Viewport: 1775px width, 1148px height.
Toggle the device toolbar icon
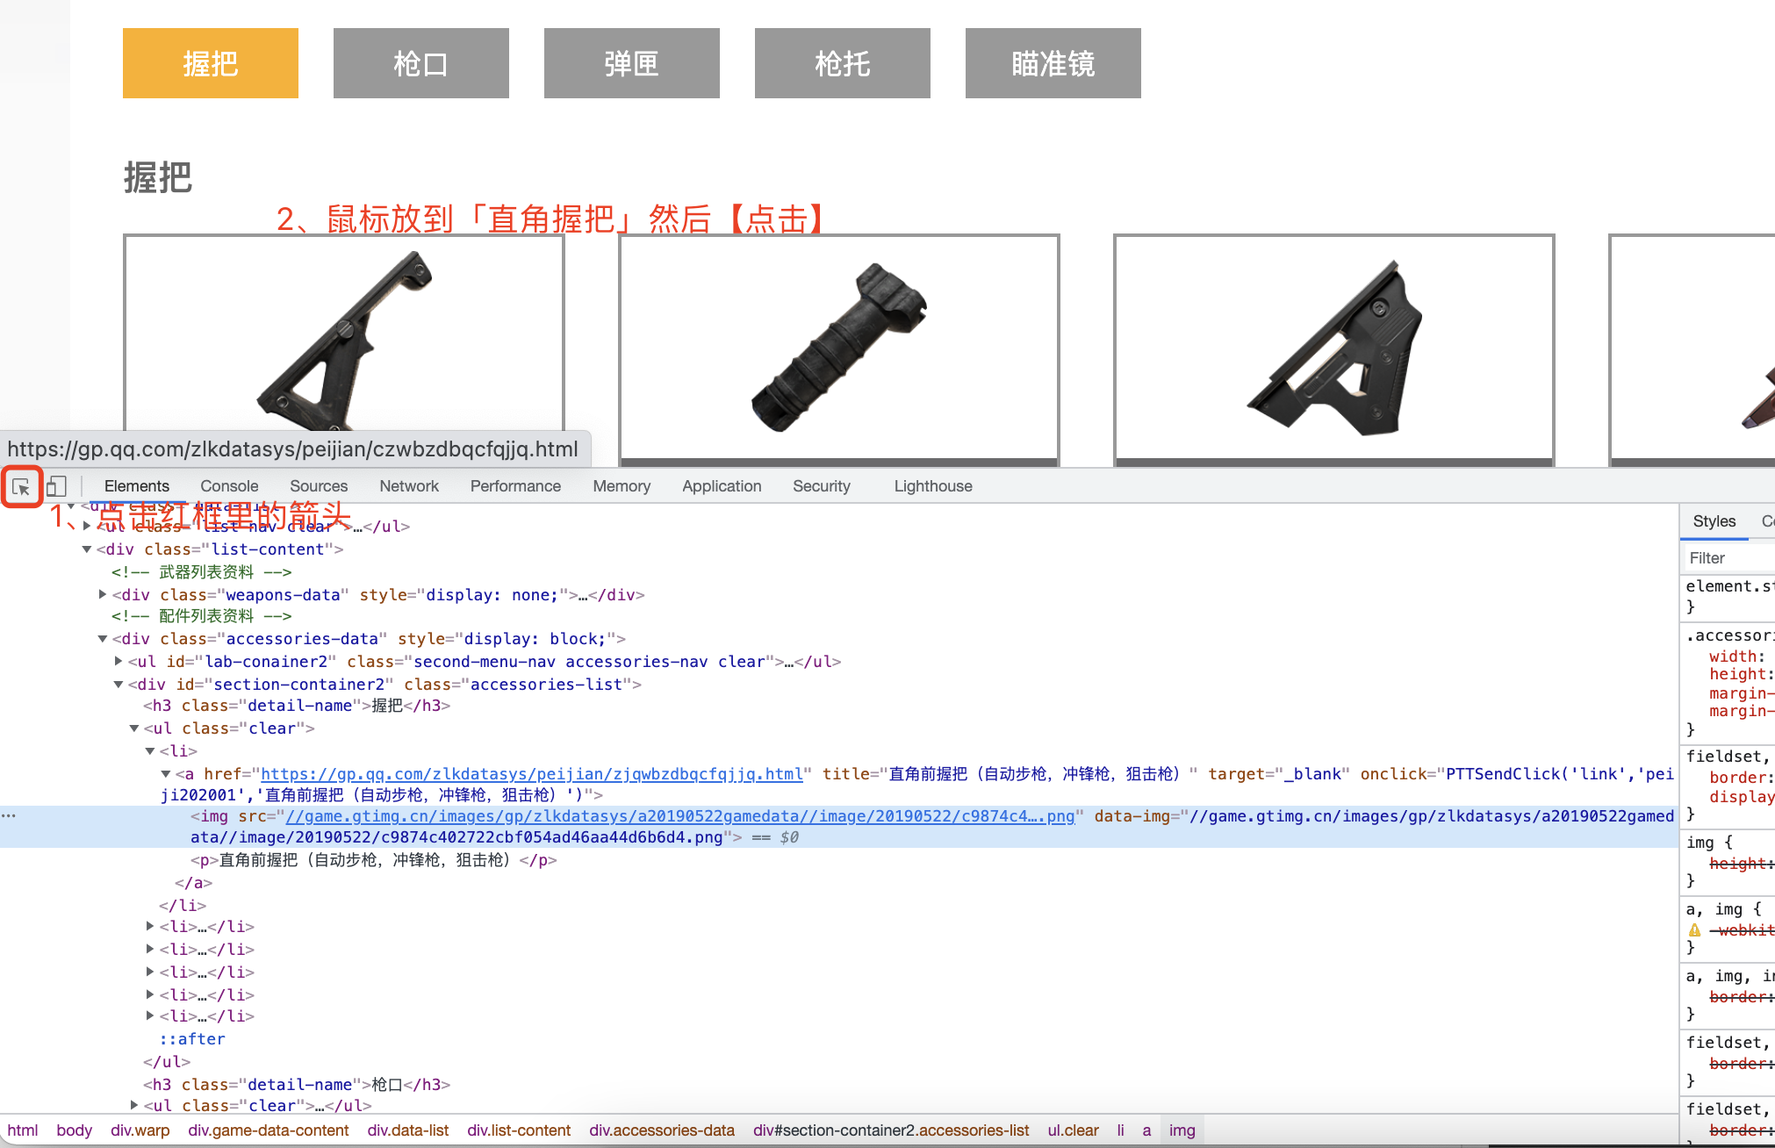click(x=56, y=486)
